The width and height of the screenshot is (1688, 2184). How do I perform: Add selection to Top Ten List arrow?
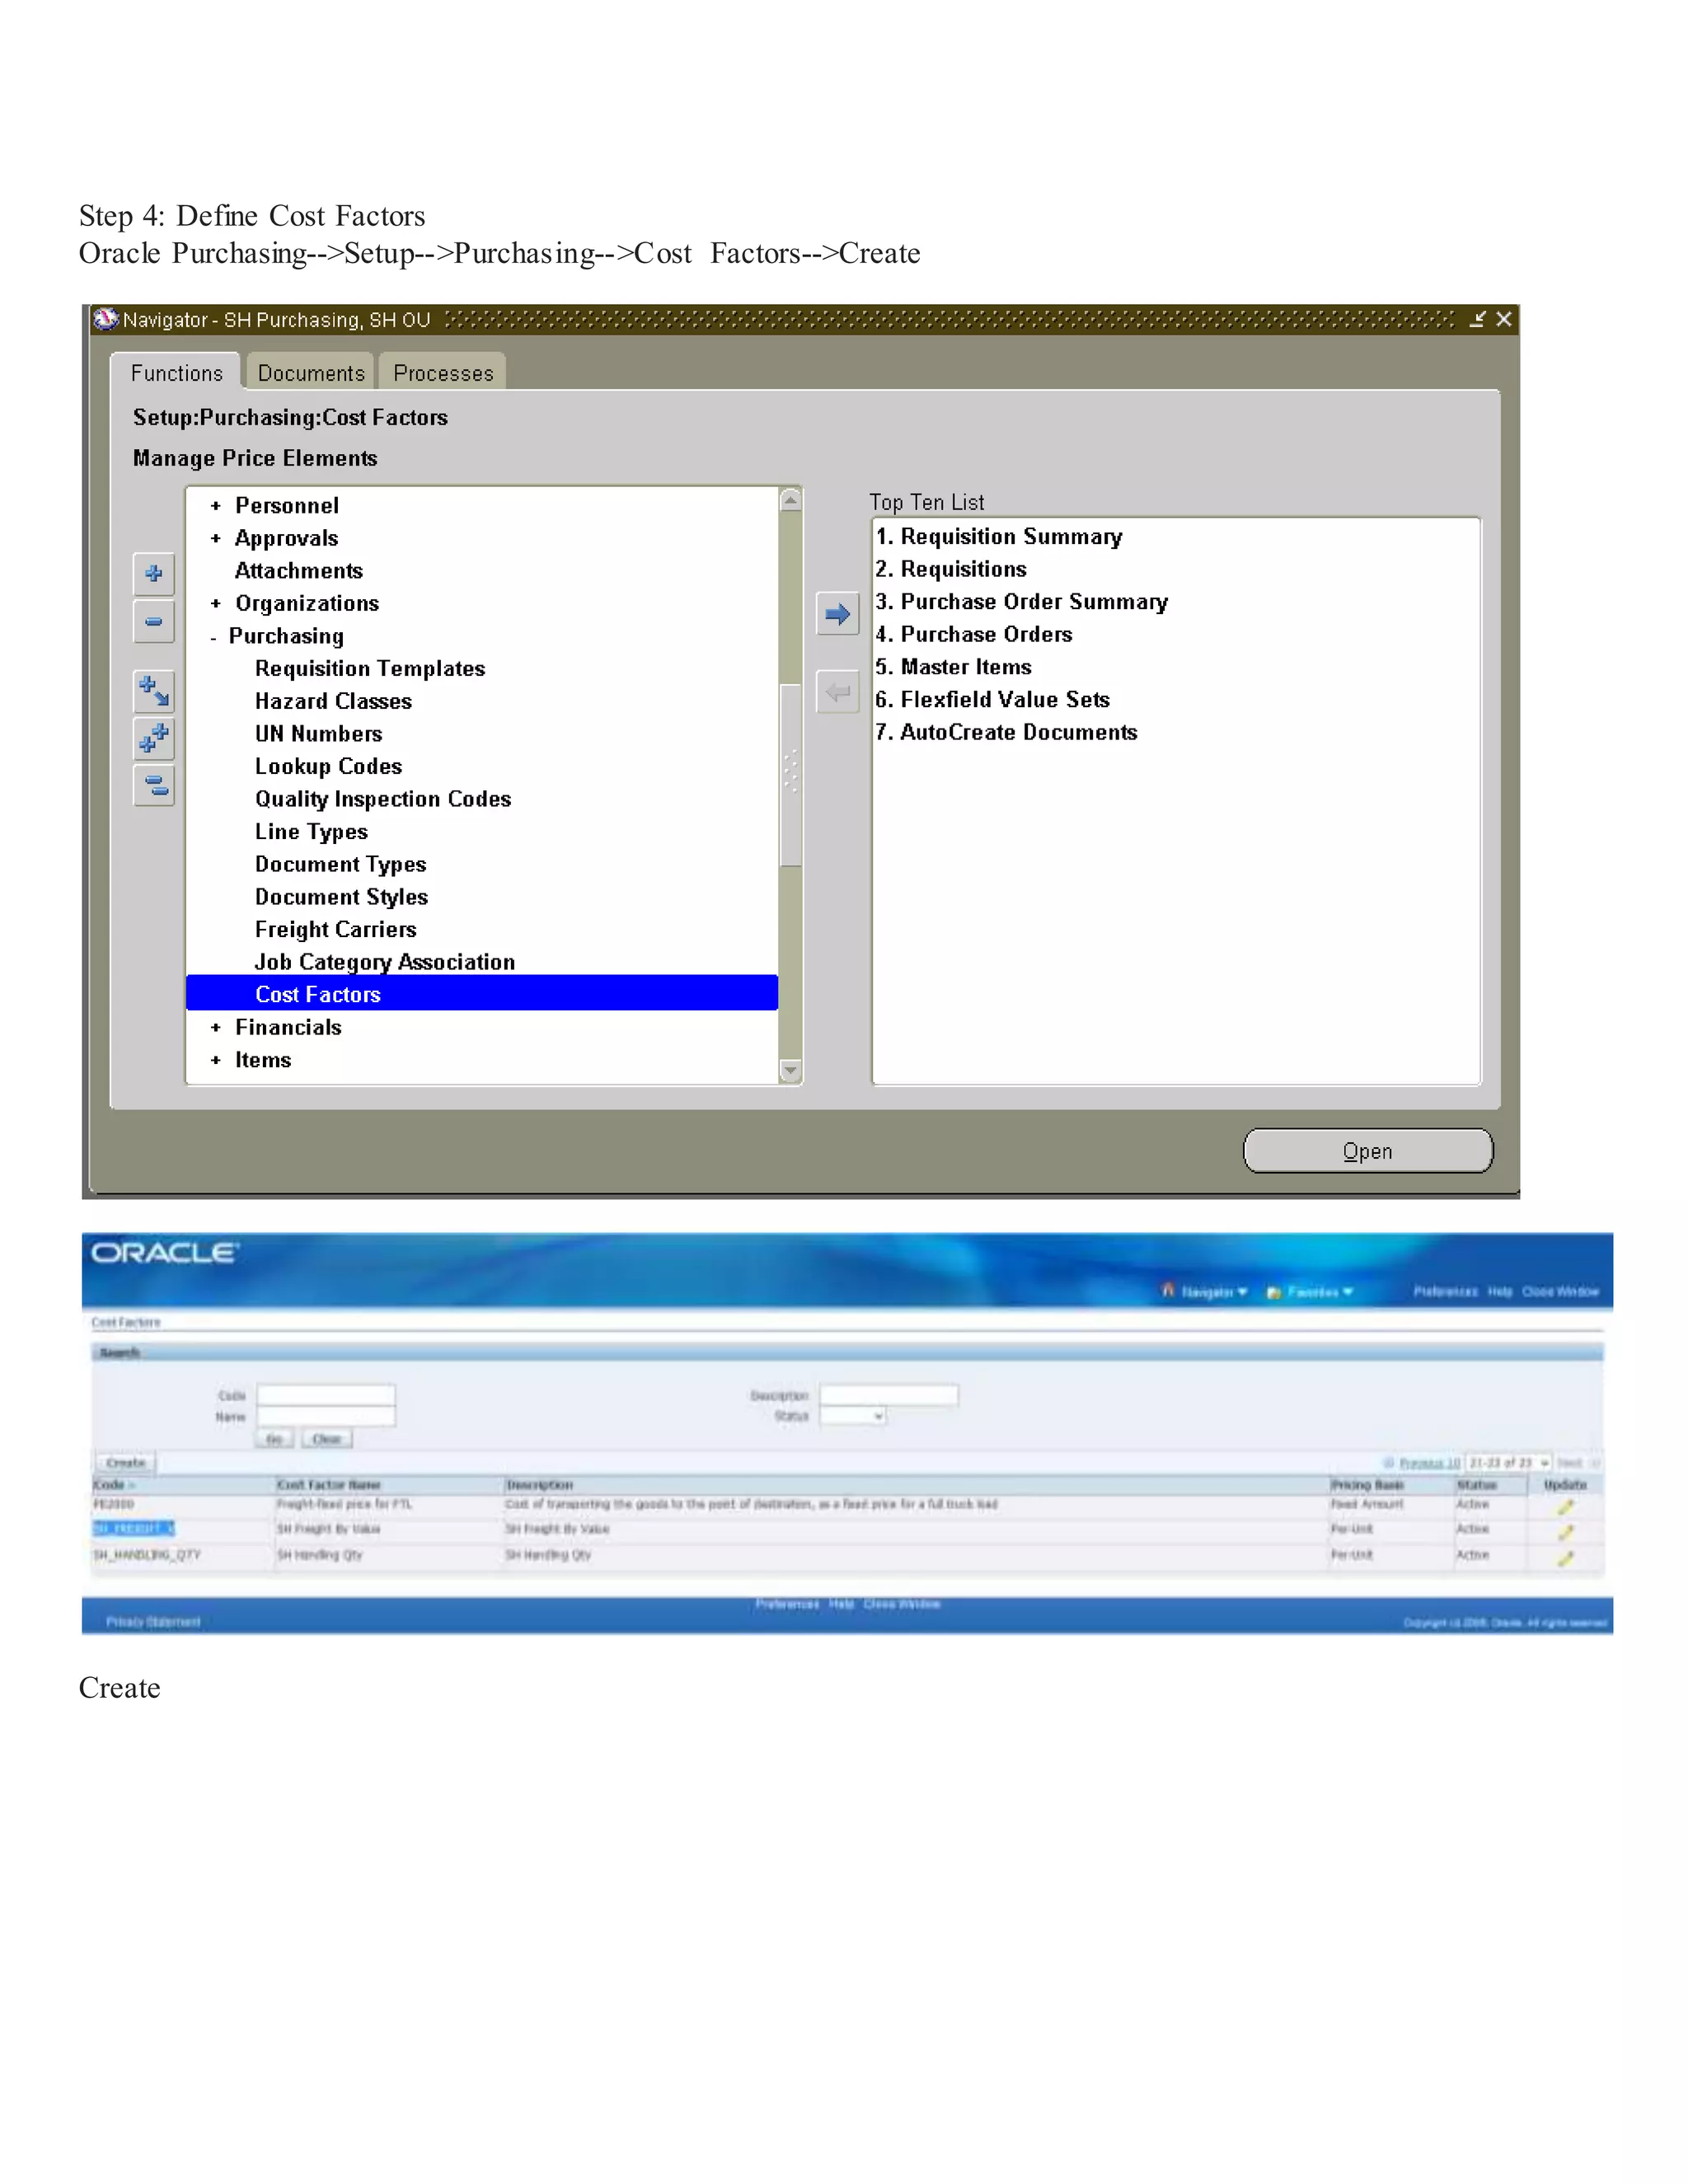click(838, 614)
